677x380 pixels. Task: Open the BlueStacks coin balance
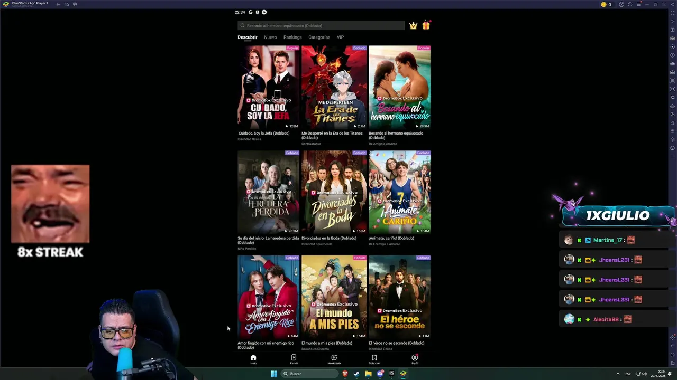click(606, 4)
